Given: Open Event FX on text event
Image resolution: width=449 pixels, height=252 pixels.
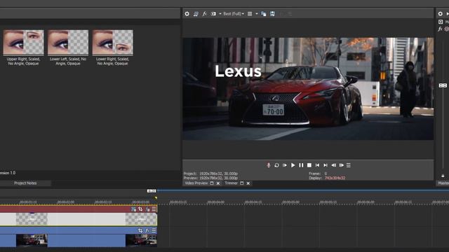Looking at the screenshot, I should pyautogui.click(x=147, y=209).
